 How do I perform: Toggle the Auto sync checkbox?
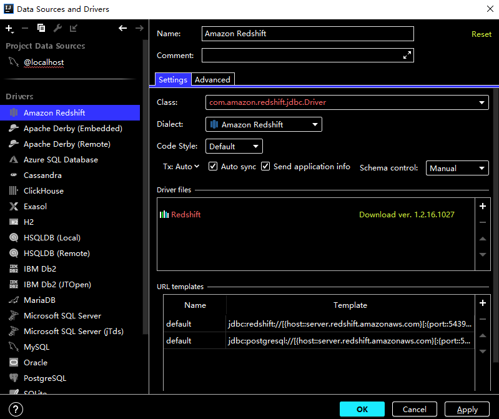point(213,166)
